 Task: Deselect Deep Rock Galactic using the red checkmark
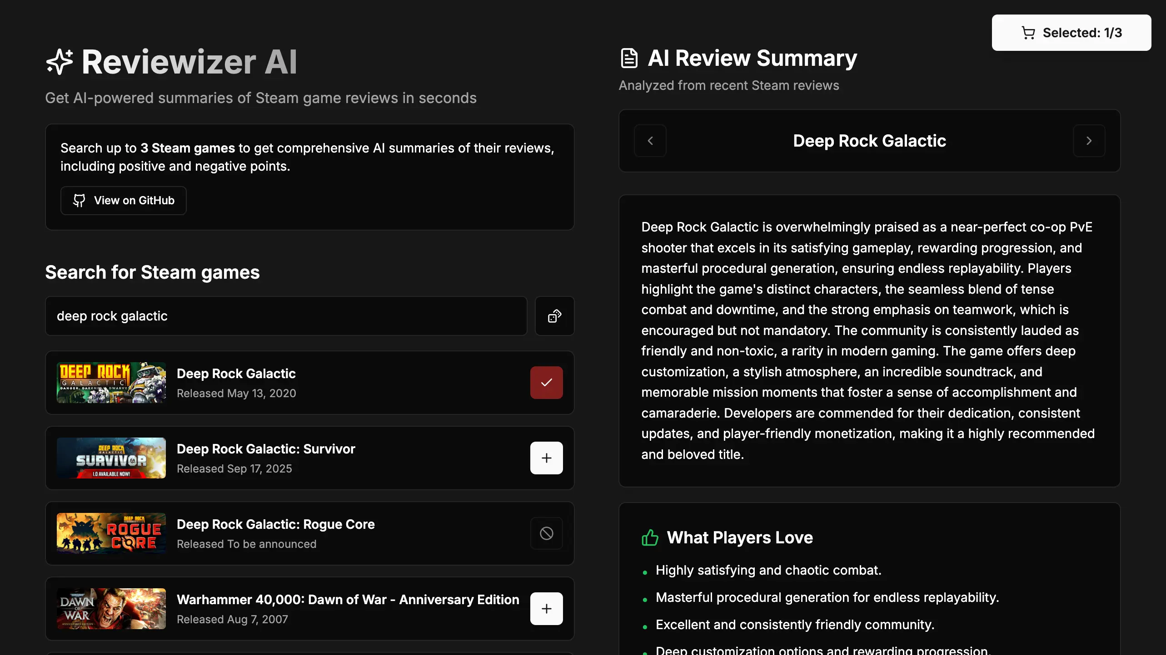point(546,383)
